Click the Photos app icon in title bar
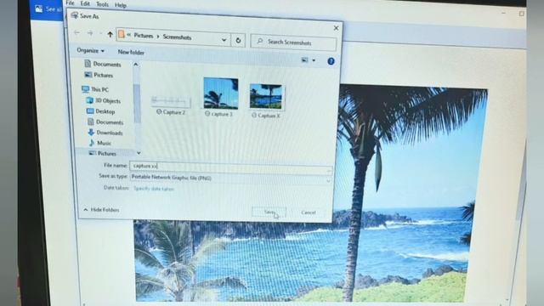The height and width of the screenshot is (306, 544). point(38,8)
